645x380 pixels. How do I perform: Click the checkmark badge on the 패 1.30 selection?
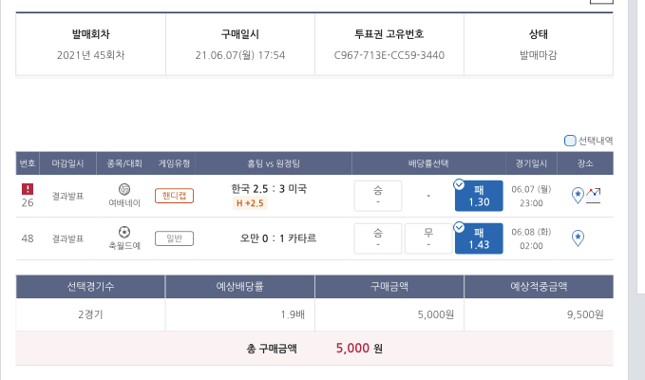460,184
